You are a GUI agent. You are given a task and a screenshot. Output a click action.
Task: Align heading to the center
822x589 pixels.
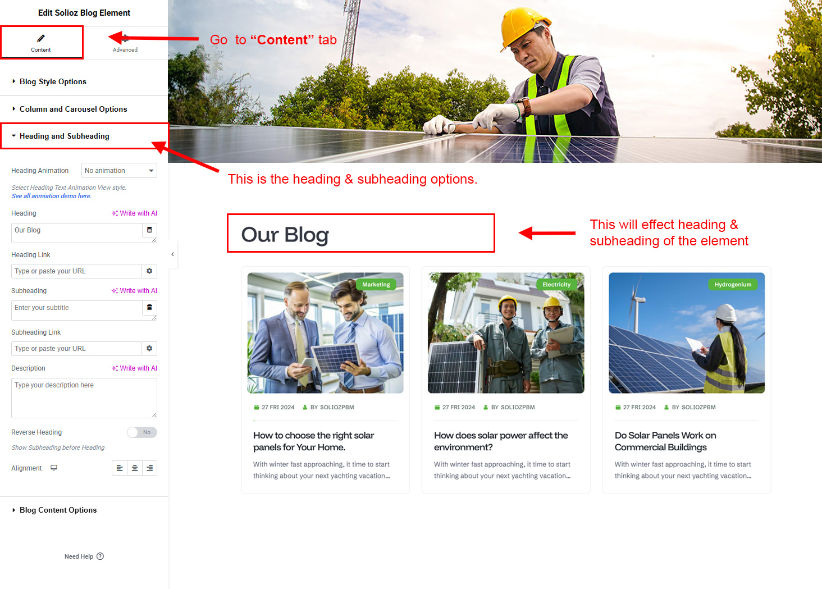coord(135,468)
